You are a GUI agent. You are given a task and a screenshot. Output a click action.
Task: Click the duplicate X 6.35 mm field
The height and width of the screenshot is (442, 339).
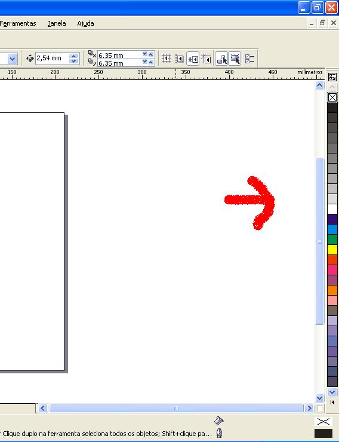click(119, 55)
